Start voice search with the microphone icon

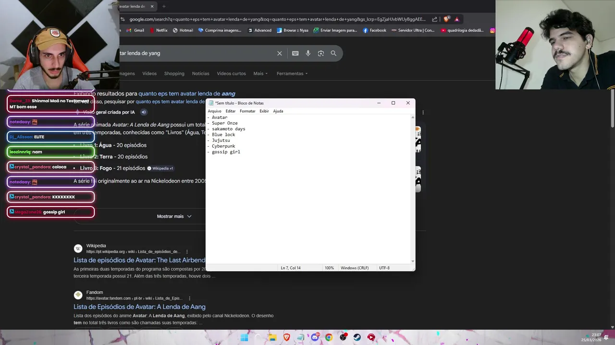pyautogui.click(x=308, y=53)
